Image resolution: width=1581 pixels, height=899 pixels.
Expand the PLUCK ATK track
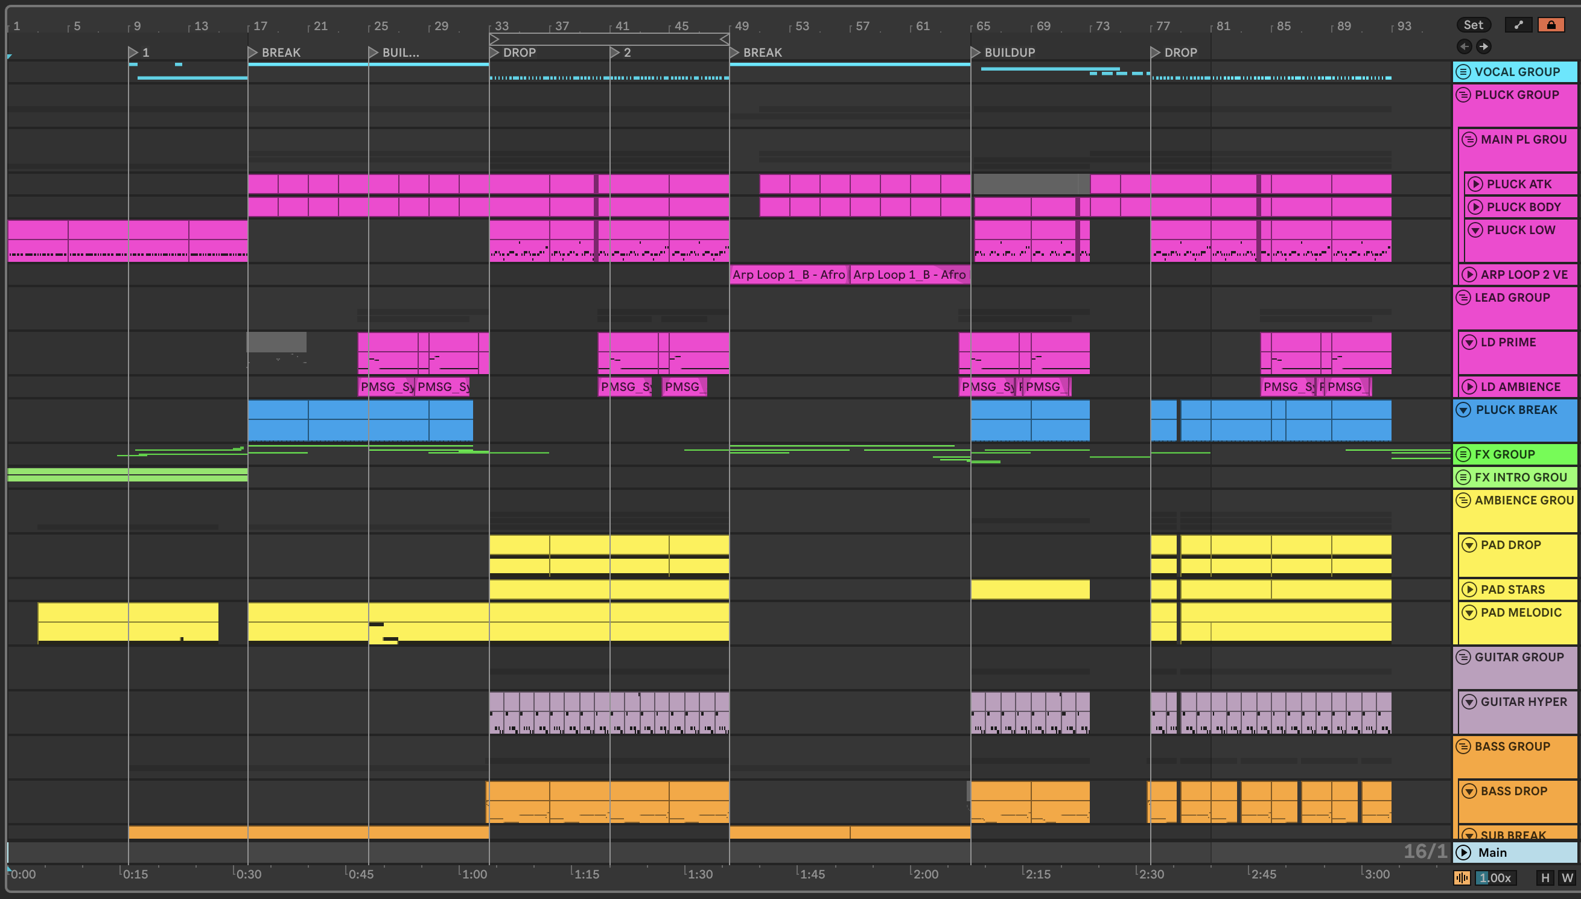(1475, 184)
